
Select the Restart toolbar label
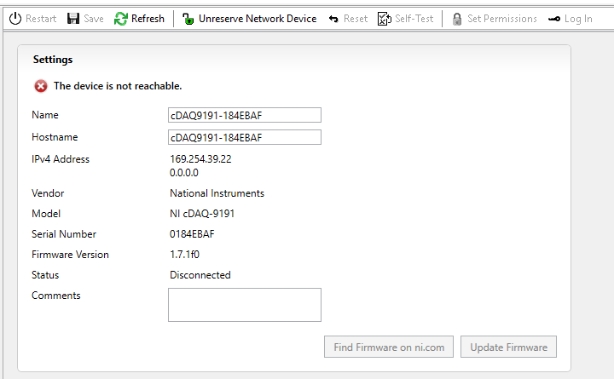click(x=41, y=19)
